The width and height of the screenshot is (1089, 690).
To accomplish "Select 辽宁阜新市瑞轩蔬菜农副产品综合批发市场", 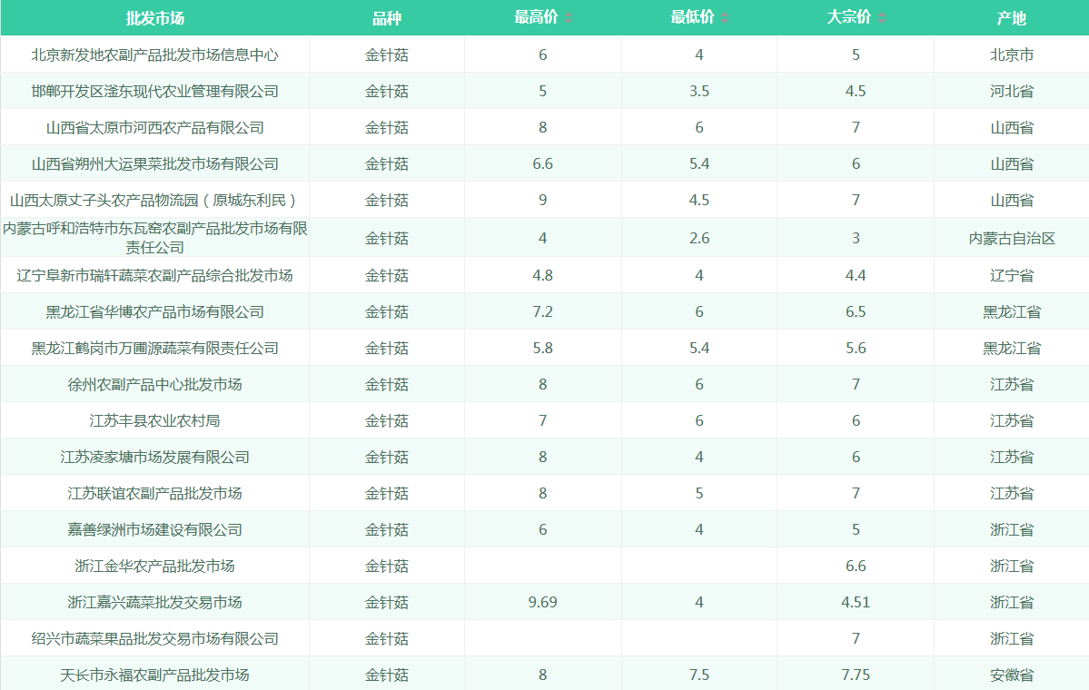I will [x=154, y=275].
